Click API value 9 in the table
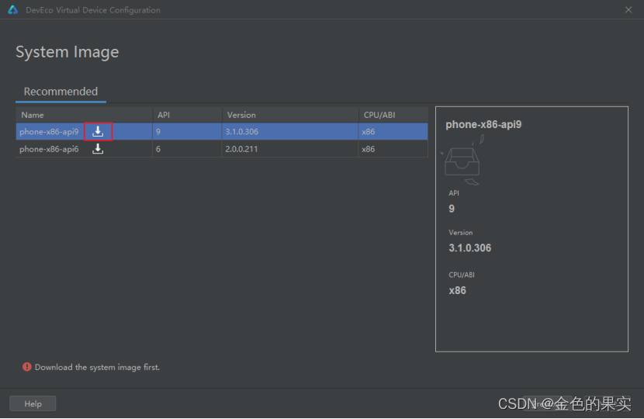This screenshot has height=419, width=644. coord(158,132)
